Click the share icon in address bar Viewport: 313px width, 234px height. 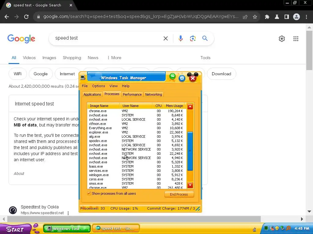pos(245,17)
